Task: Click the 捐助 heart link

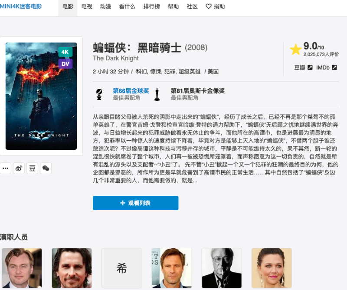Action: 215,7
